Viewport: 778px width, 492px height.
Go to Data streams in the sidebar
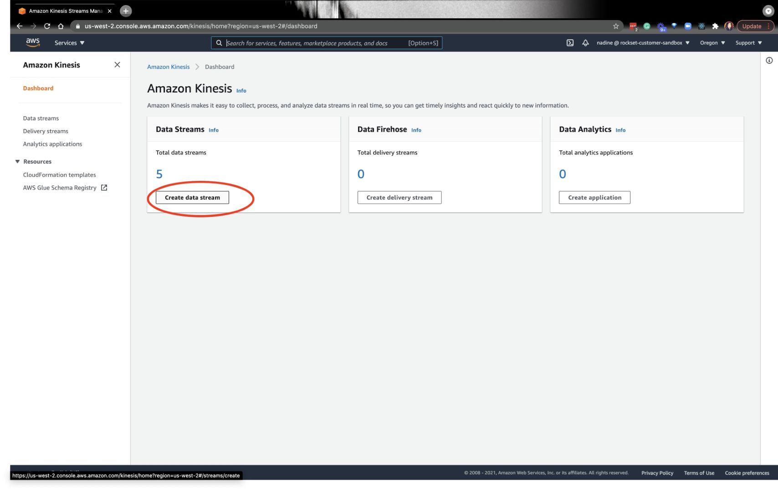coord(41,118)
